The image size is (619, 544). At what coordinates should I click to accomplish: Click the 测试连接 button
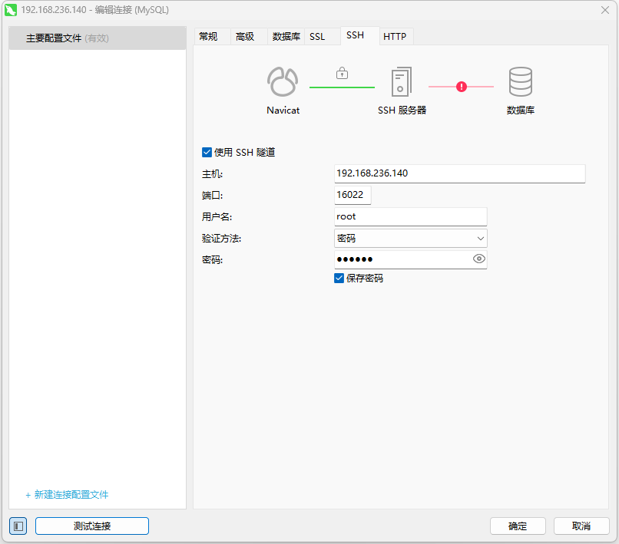coord(92,526)
